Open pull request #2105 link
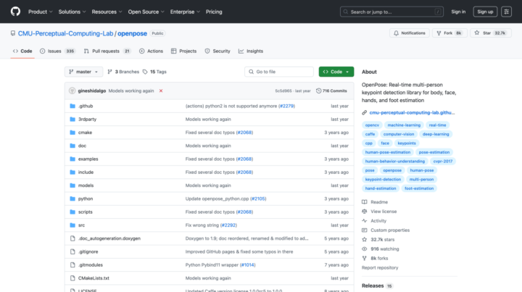This screenshot has height=292, width=522. pos(258,199)
